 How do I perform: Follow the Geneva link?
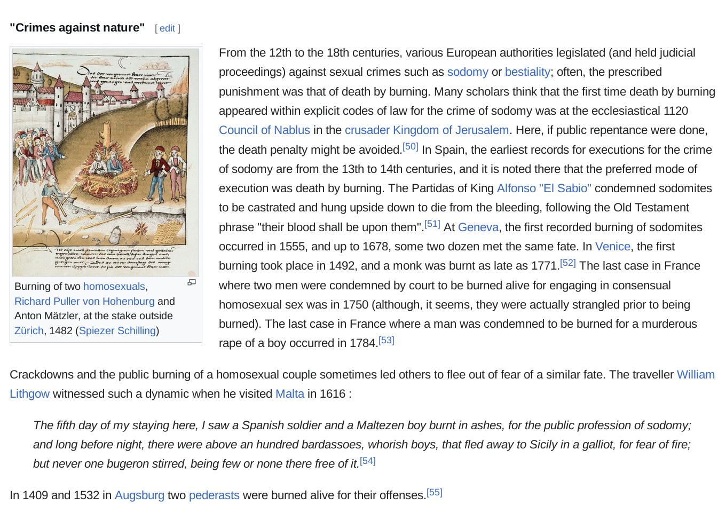pos(478,227)
